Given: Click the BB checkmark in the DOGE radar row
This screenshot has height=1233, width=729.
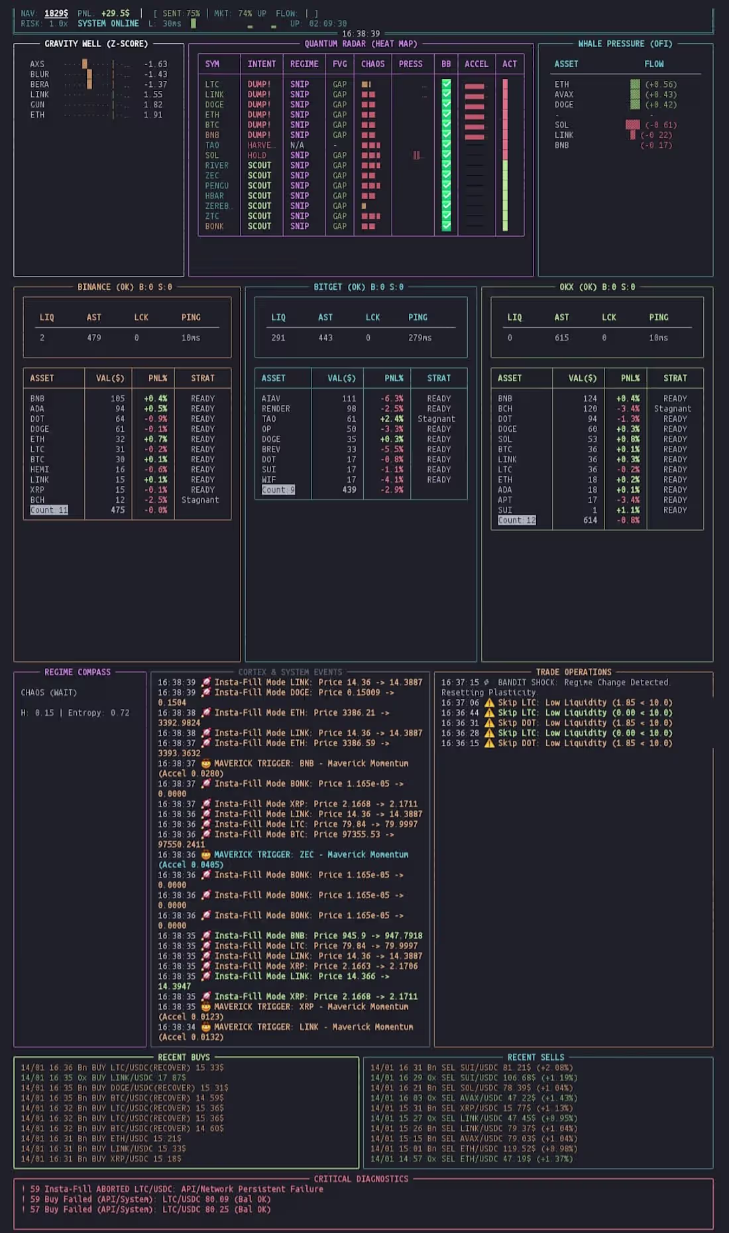Looking at the screenshot, I should 446,104.
